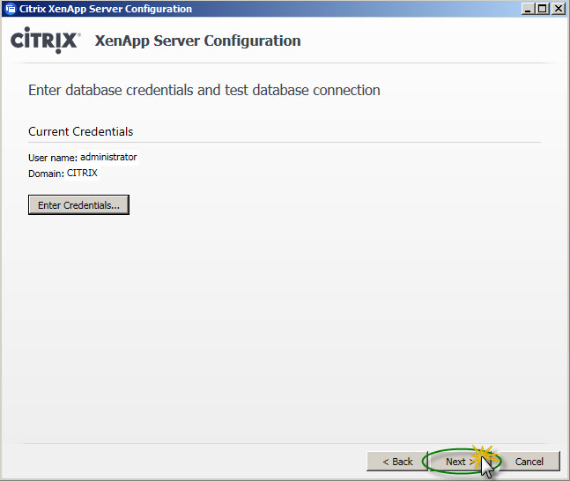The image size is (570, 481).
Task: Click the 'Current Credentials' section heading
Action: [x=81, y=131]
